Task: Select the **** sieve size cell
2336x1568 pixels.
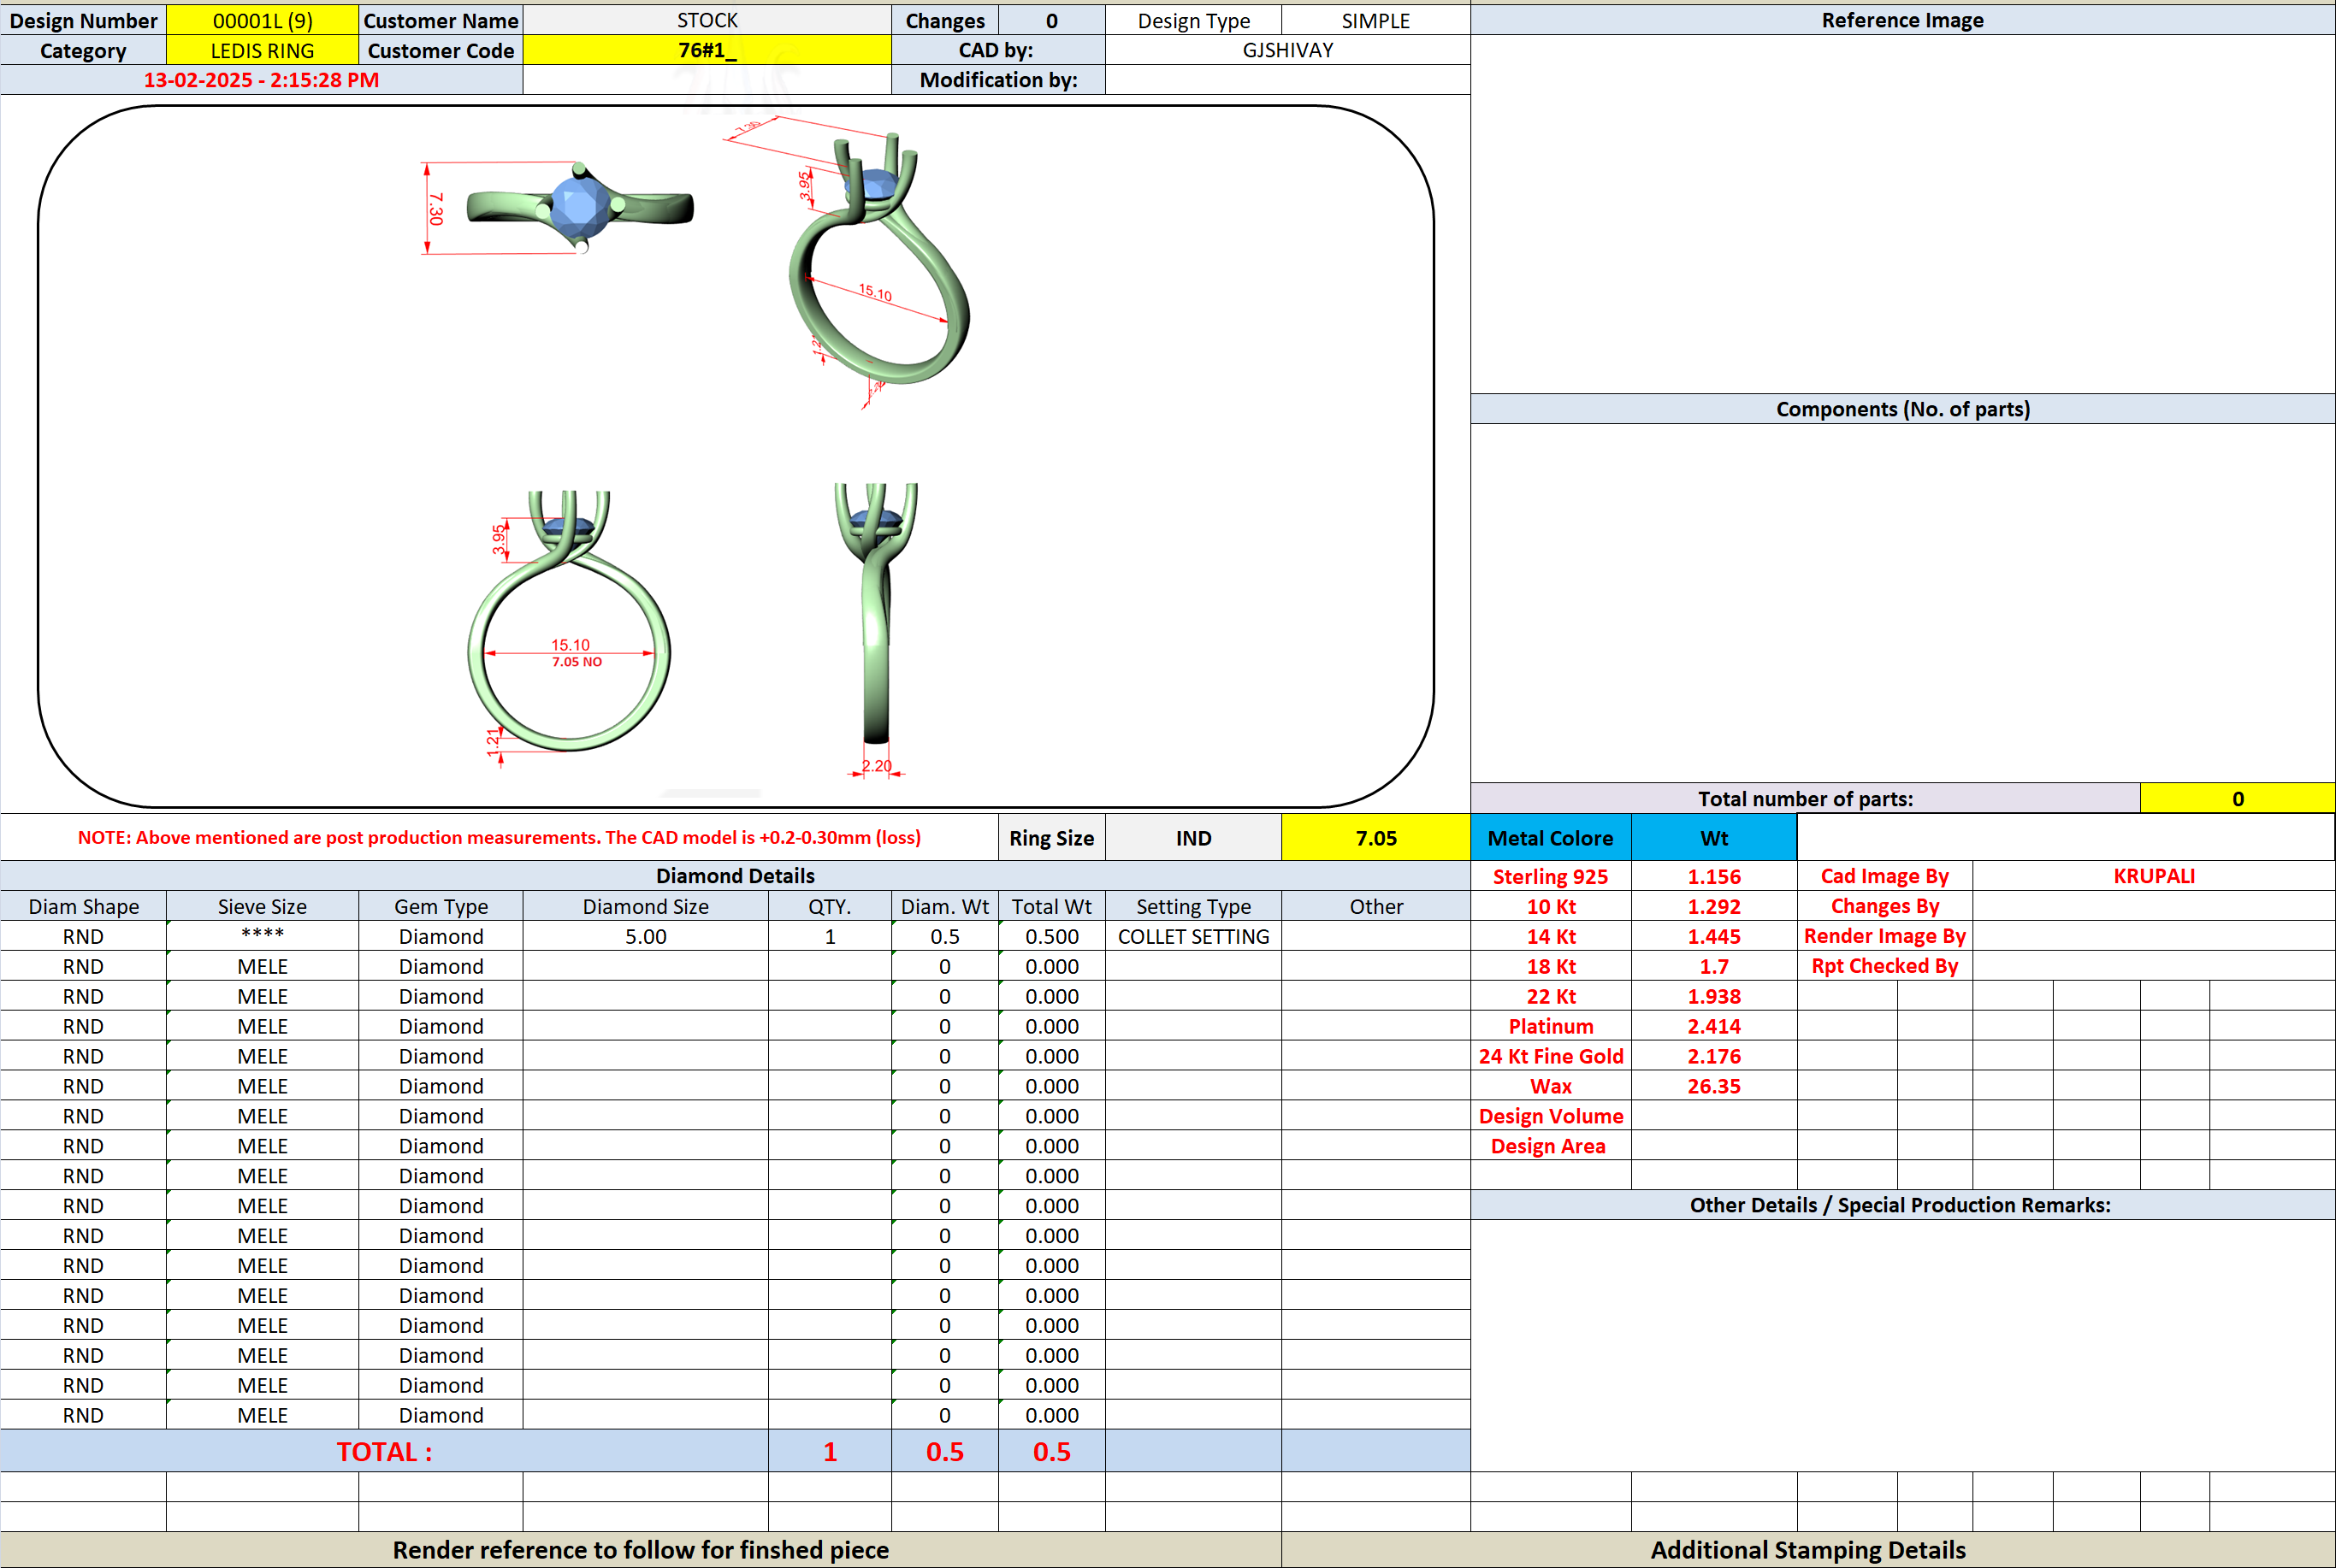Action: tap(262, 936)
